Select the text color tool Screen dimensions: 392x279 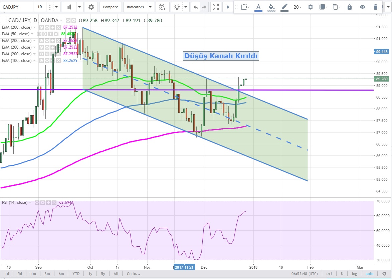coord(258,7)
